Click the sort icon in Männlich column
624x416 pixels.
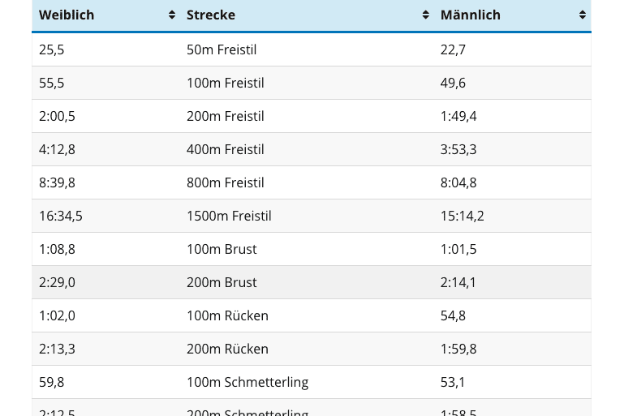click(582, 15)
